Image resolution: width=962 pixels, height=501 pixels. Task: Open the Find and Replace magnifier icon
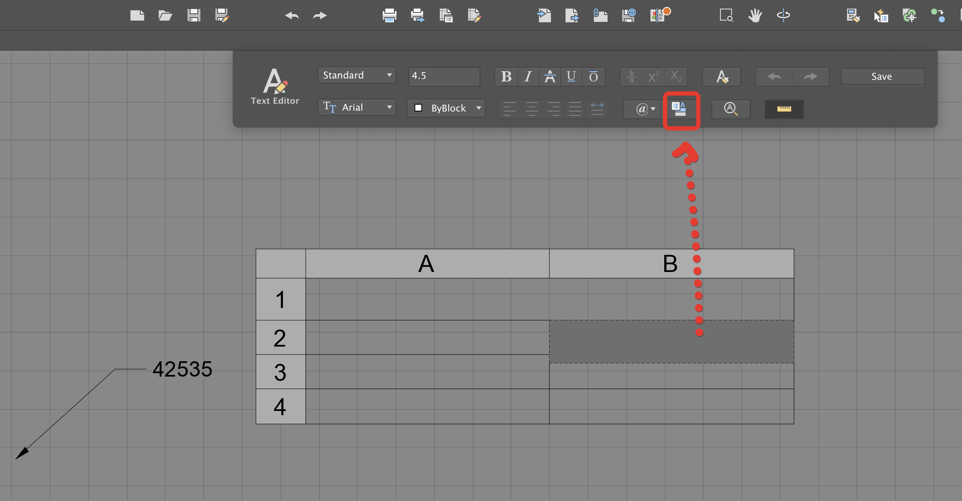(x=730, y=109)
